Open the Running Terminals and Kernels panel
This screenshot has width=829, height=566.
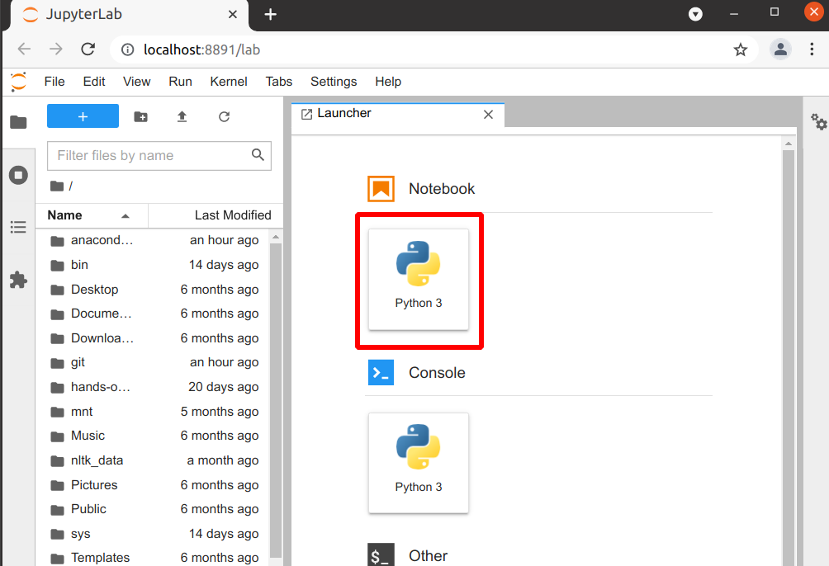point(18,175)
